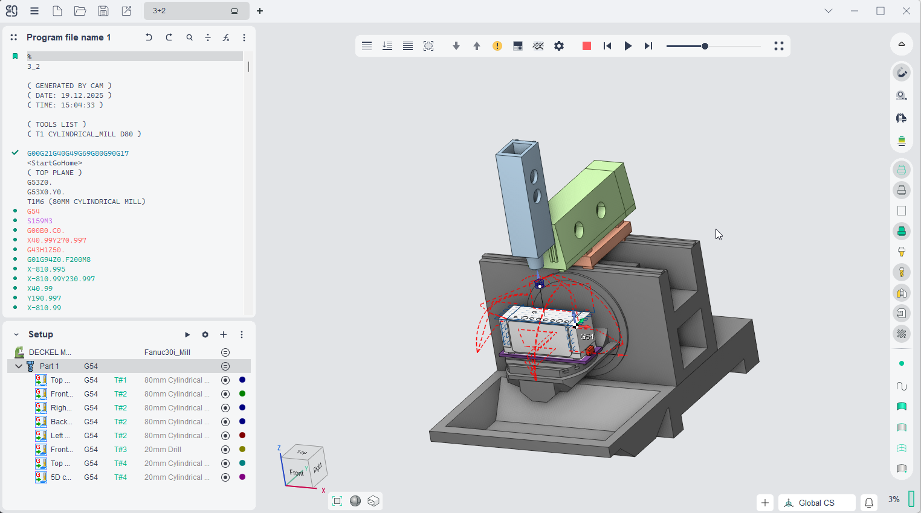
Task: Open the Global CS coordinate dropdown
Action: coord(816,503)
